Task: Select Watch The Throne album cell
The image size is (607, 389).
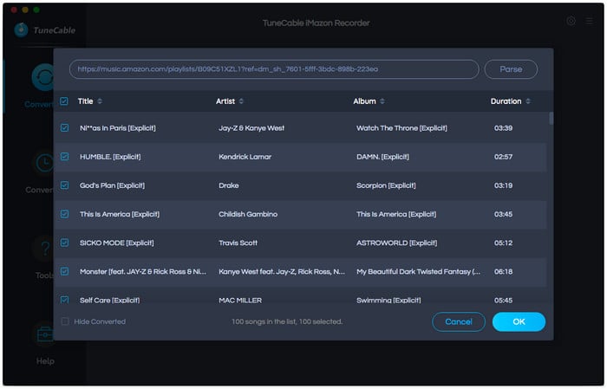Action: click(x=401, y=127)
